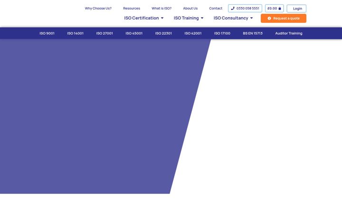
Task: Click the info icon on Request a quote
Action: click(x=269, y=19)
